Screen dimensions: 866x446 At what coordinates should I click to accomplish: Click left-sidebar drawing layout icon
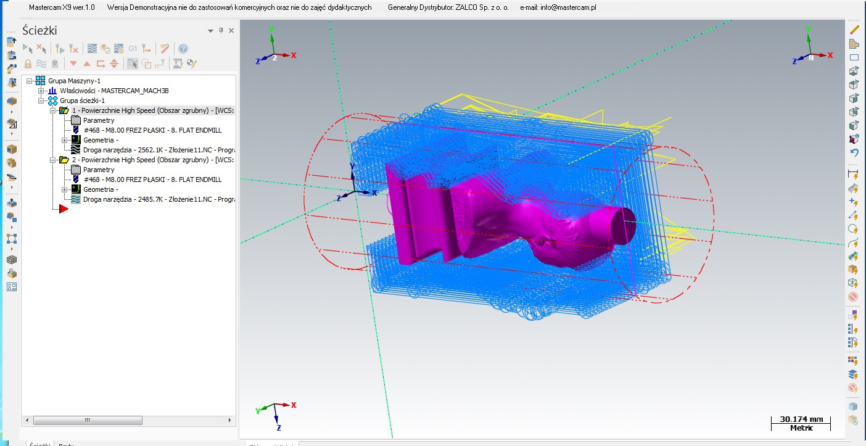[x=12, y=287]
